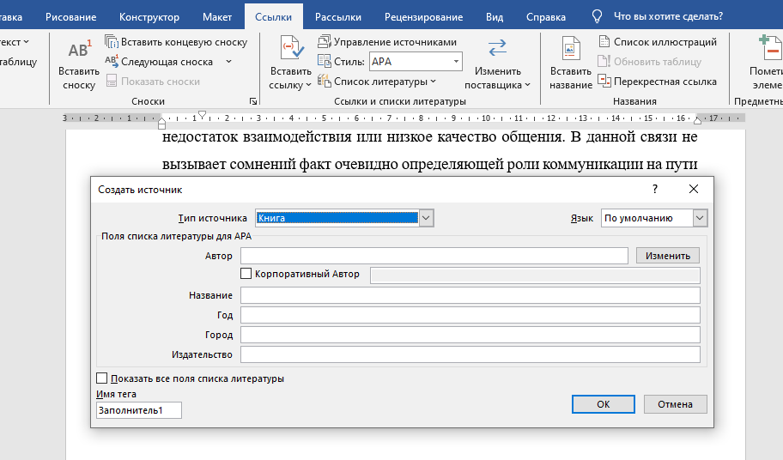
Task: Open the Язык dropdown list
Action: [x=700, y=218]
